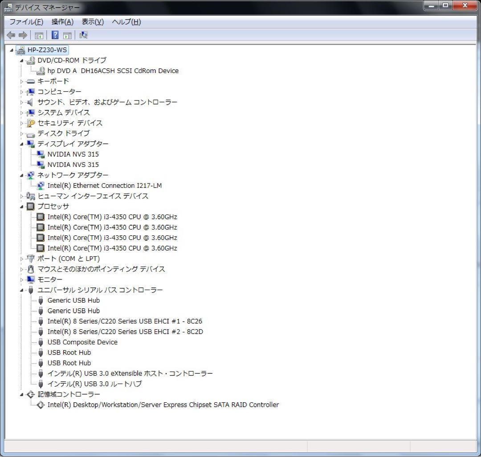Select インテル(R) USB 3.0 ルートハブ
This screenshot has height=457, width=481.
[x=95, y=384]
